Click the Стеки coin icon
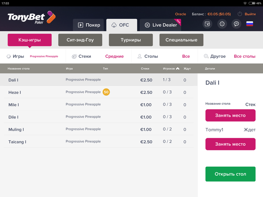The height and width of the screenshot is (197, 263). [x=74, y=56]
